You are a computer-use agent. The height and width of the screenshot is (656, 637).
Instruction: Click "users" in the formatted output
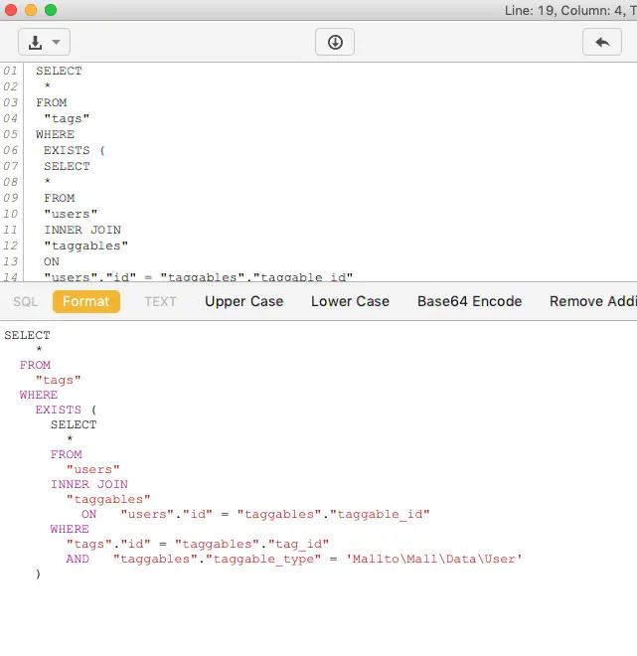tap(92, 469)
